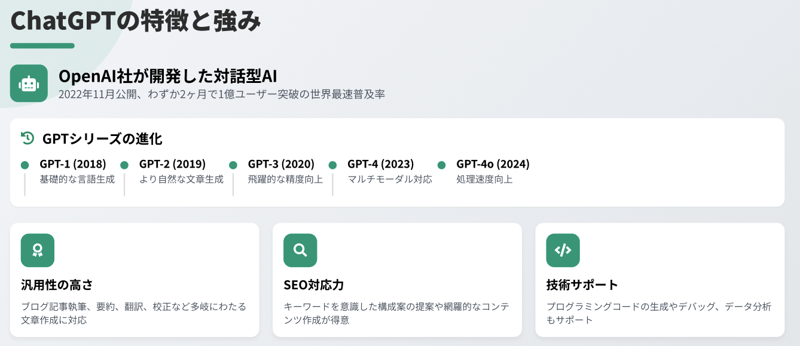Screen dimensions: 800x346
Task: Click the description 基礎的な言語生成
Action: pyautogui.click(x=77, y=179)
